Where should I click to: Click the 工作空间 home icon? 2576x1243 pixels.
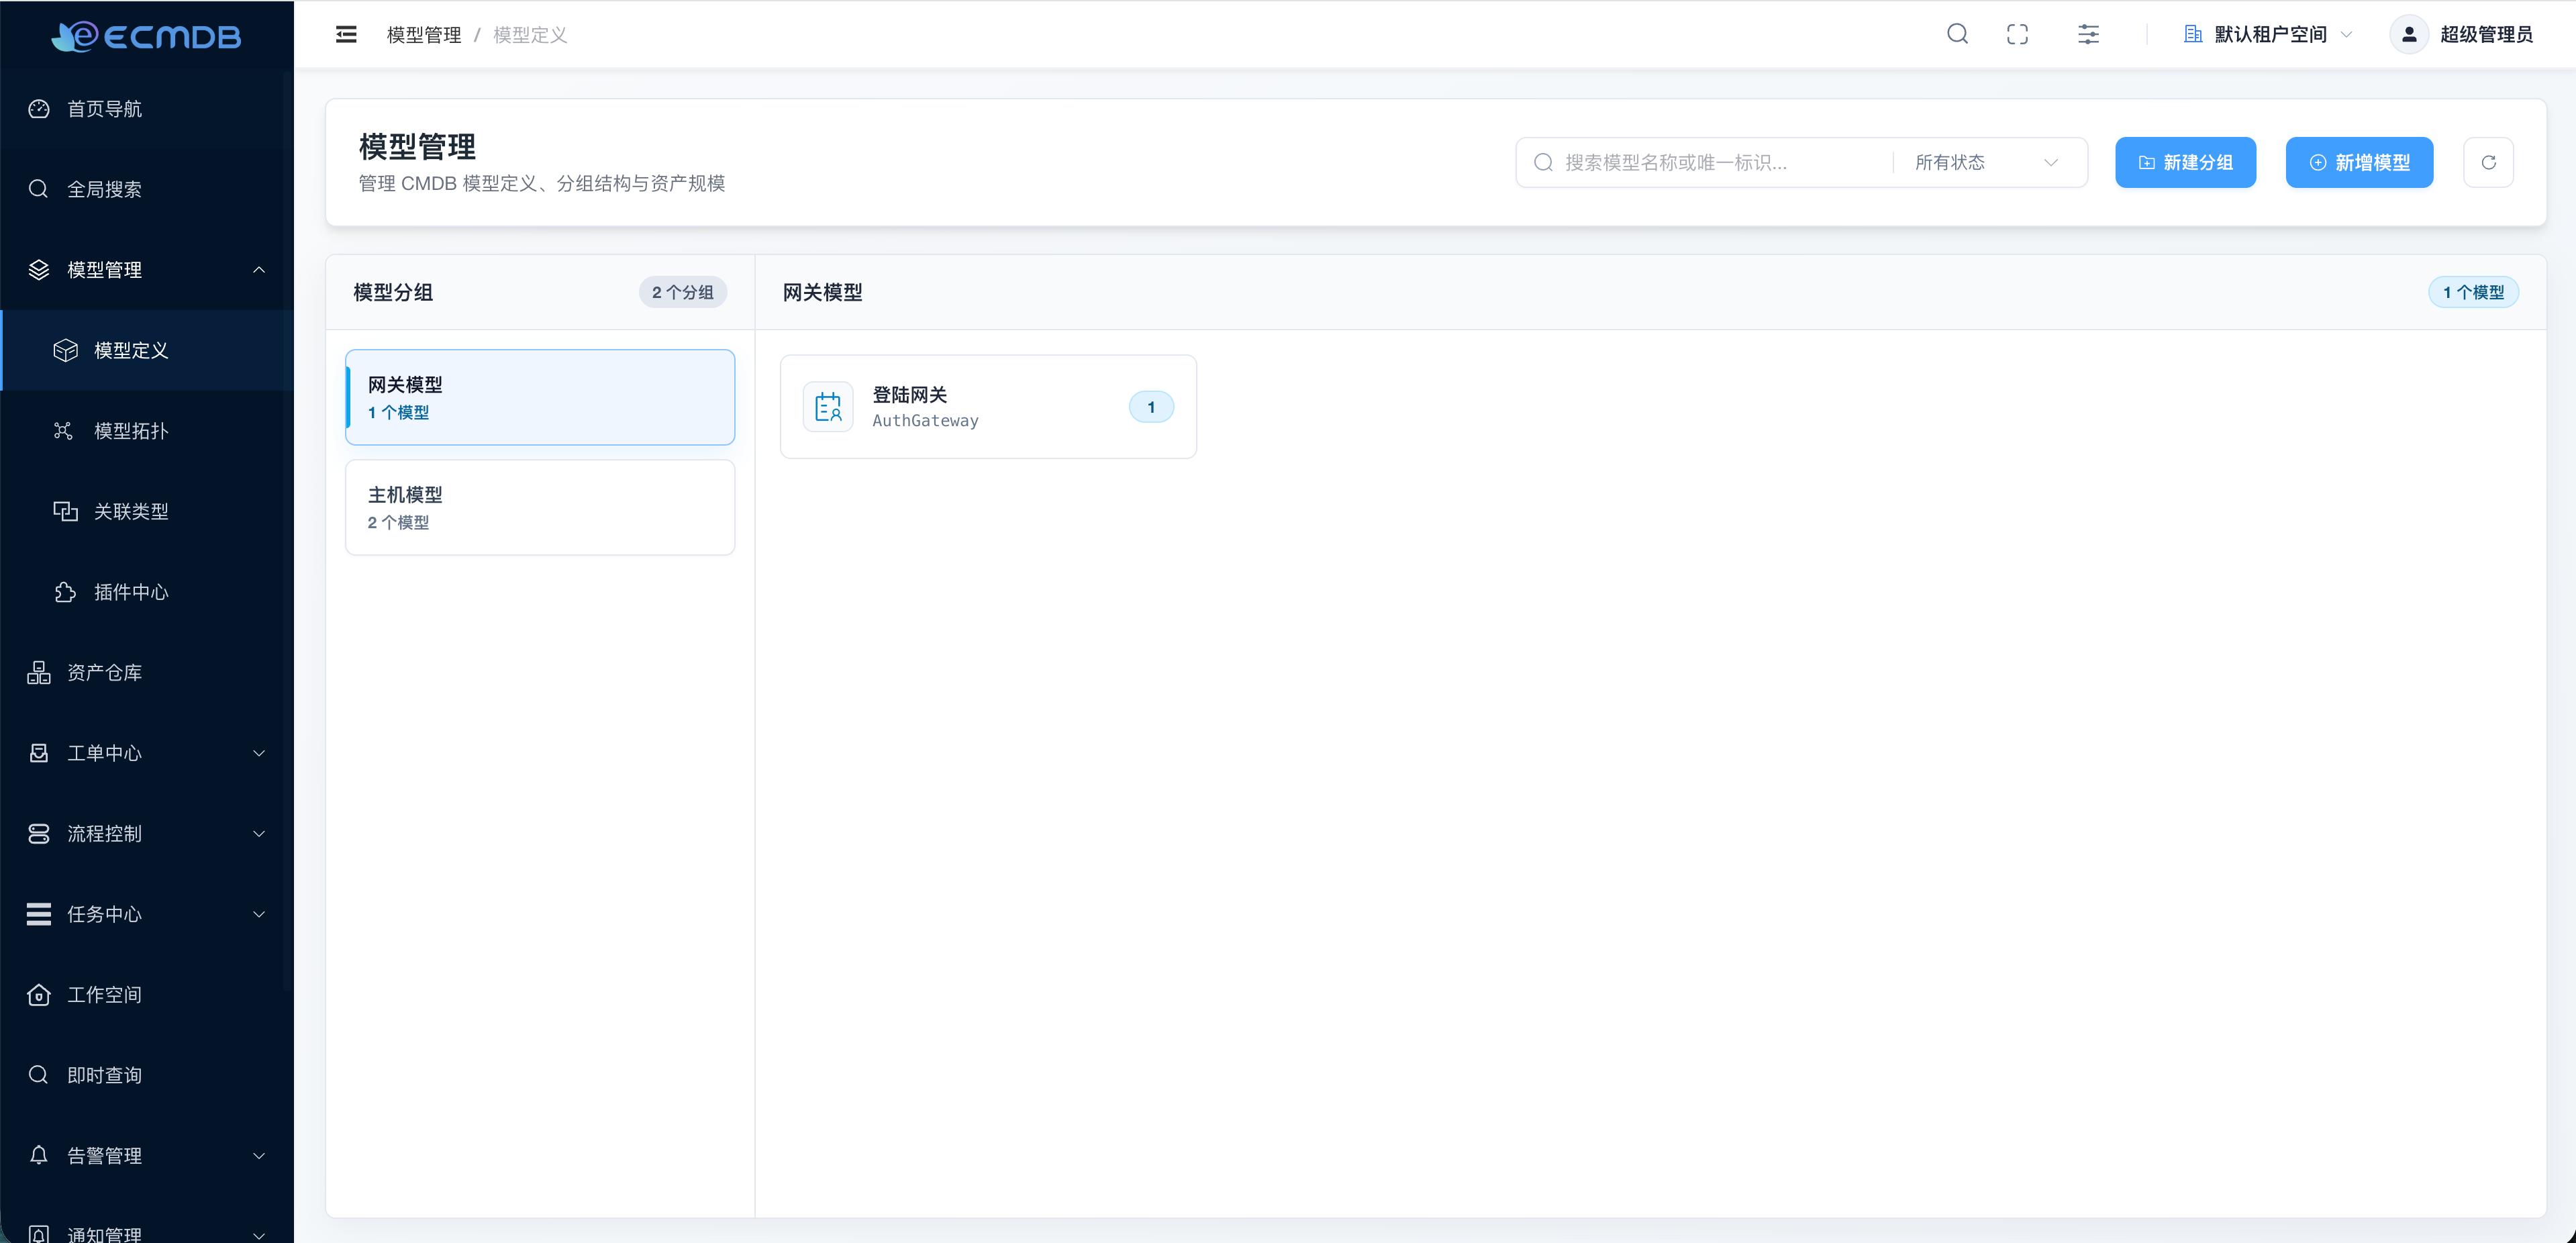pos(39,995)
